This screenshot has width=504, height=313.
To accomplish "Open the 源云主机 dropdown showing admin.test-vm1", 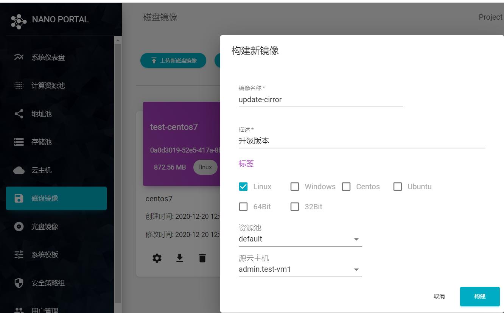I will pyautogui.click(x=300, y=270).
